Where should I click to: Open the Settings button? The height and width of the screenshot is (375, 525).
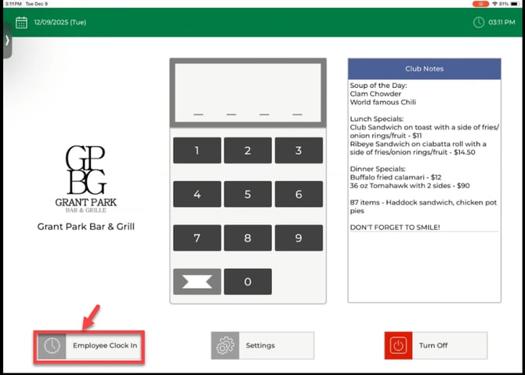click(262, 345)
